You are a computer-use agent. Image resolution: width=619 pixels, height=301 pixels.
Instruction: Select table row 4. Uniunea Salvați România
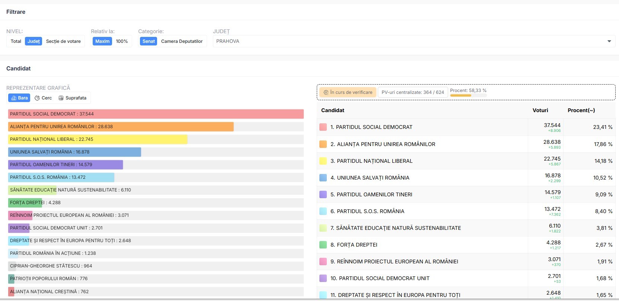(466, 178)
